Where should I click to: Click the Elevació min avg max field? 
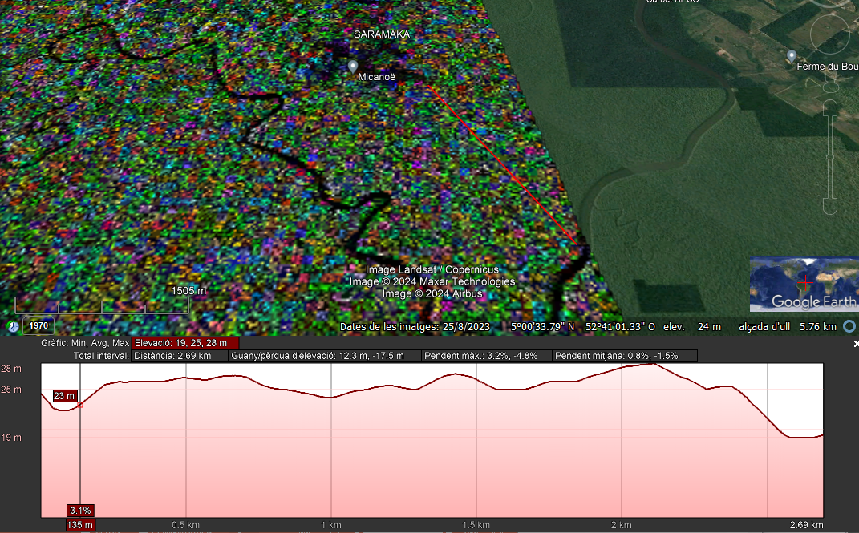(185, 343)
